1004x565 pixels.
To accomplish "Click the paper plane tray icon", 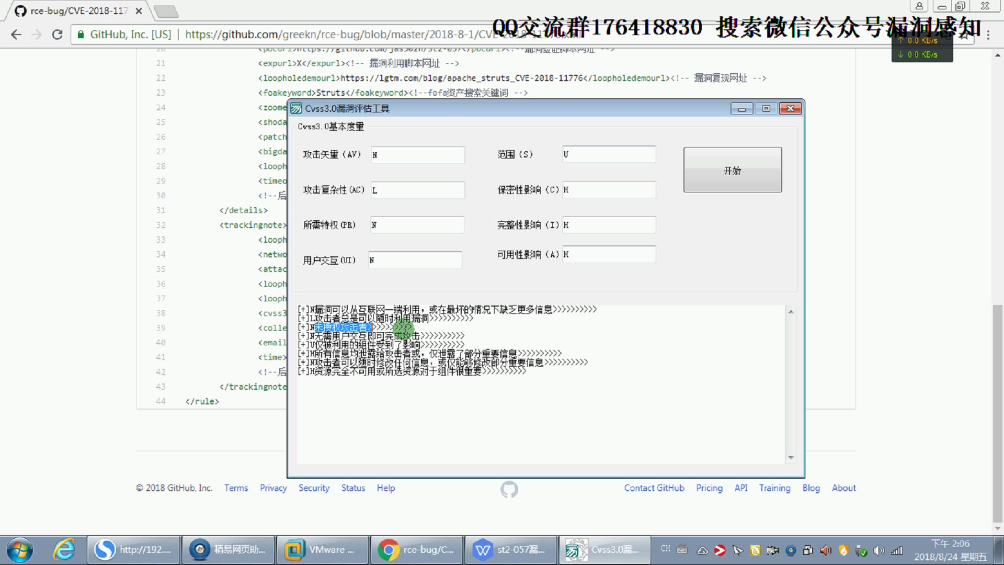I will (x=738, y=550).
